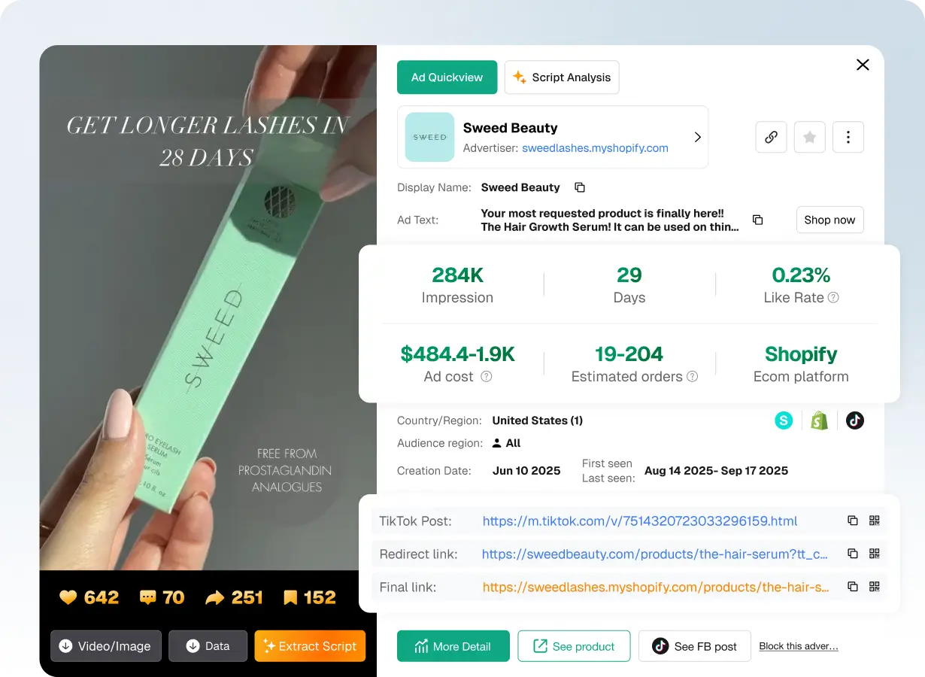Copy the ad text content
The width and height of the screenshot is (925, 677).
point(757,220)
